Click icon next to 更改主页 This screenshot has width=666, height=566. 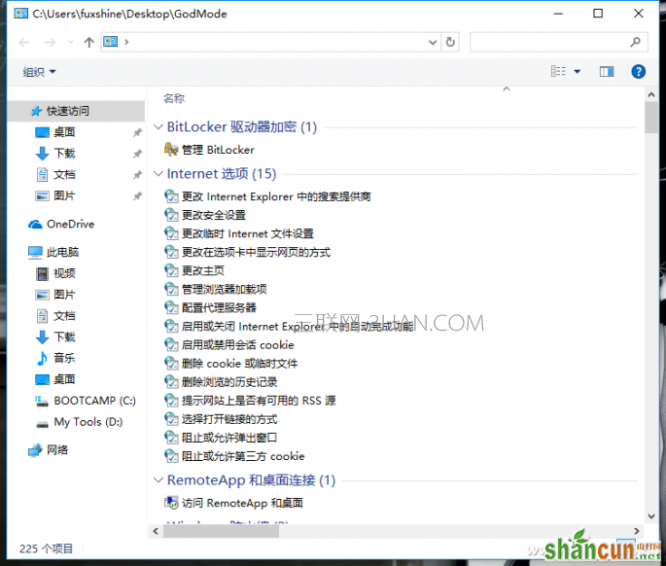click(171, 270)
